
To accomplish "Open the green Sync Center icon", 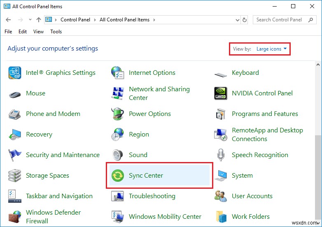I will pos(117,176).
